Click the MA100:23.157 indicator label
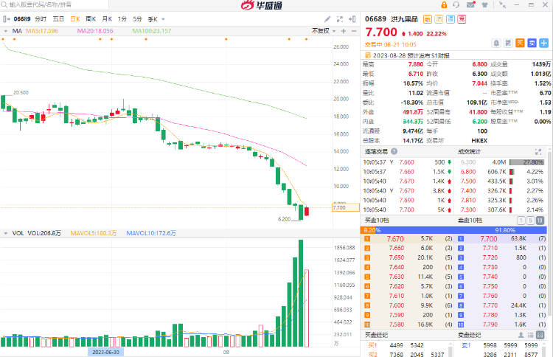553x357 pixels. point(152,31)
